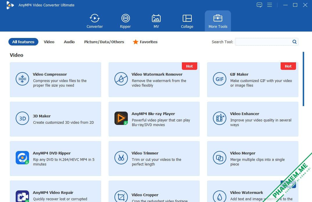Open Video Watermark Remover title
Screen dimensions: 312x202
click(157, 74)
